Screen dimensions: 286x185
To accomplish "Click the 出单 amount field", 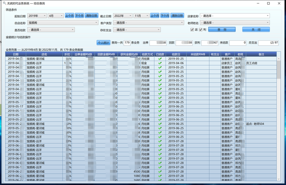I will point(158,43).
